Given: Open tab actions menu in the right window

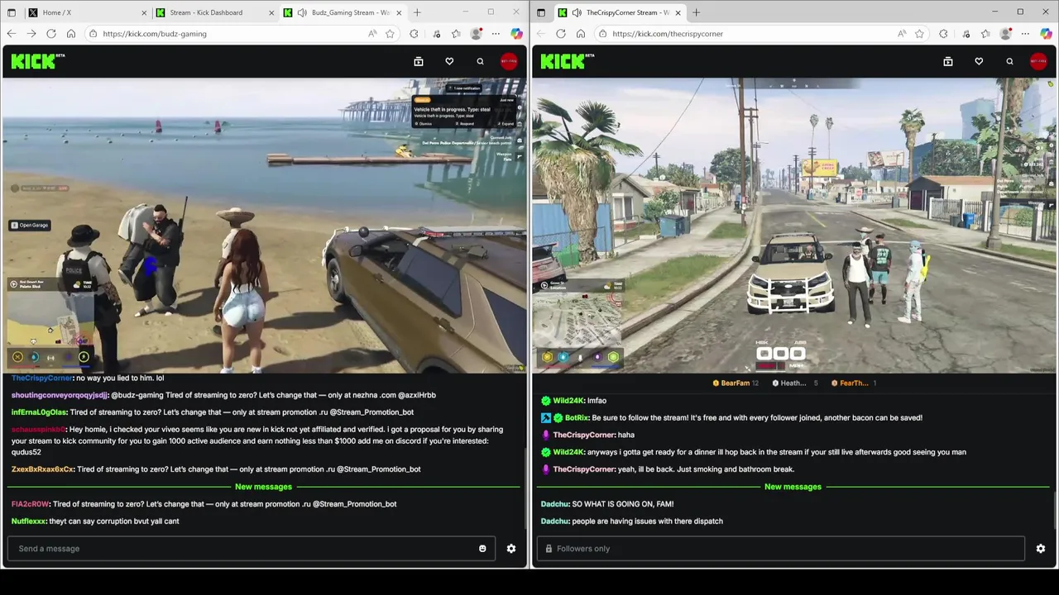Looking at the screenshot, I should coord(541,12).
